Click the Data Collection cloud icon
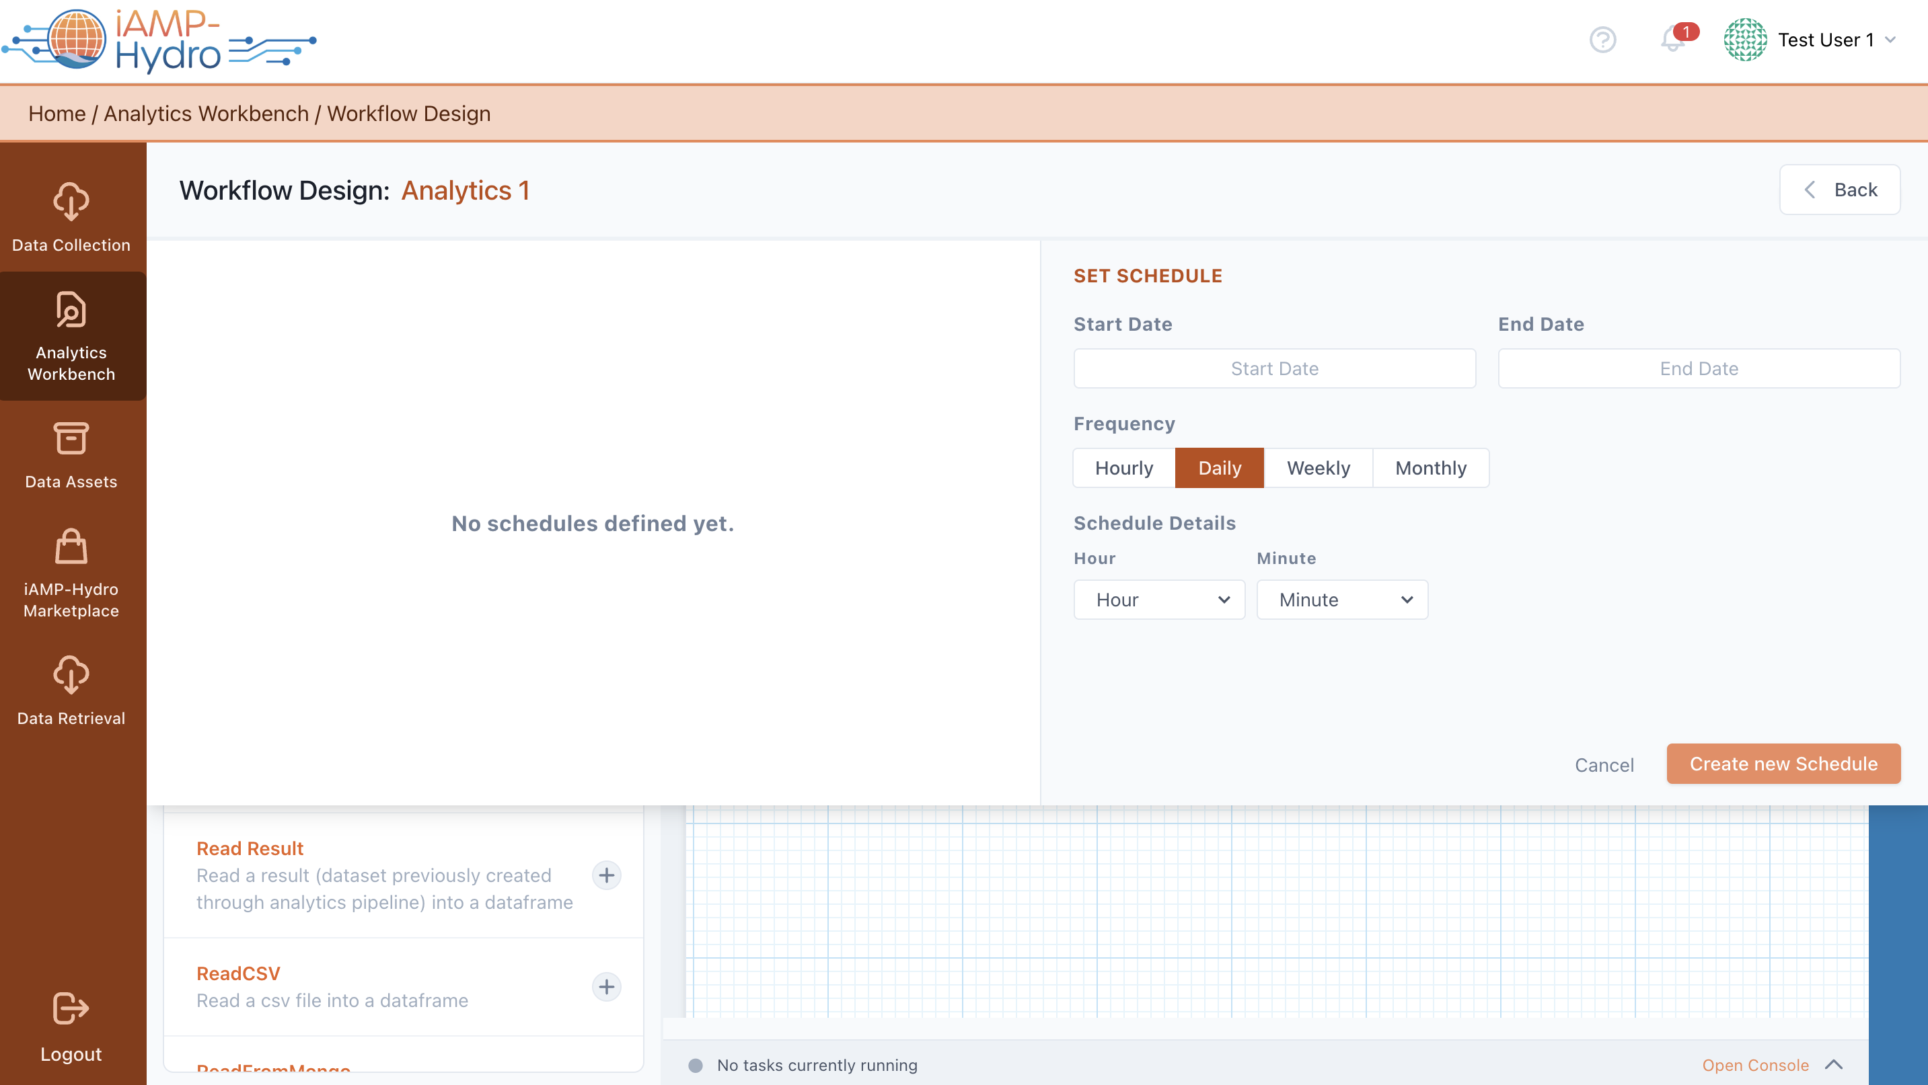This screenshot has height=1085, width=1928. click(x=71, y=202)
